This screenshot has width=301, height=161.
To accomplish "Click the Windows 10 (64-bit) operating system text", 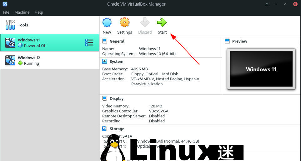I will [x=157, y=54].
